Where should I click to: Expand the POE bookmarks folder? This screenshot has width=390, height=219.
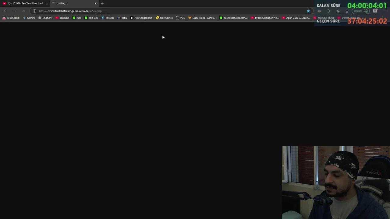pyautogui.click(x=180, y=18)
